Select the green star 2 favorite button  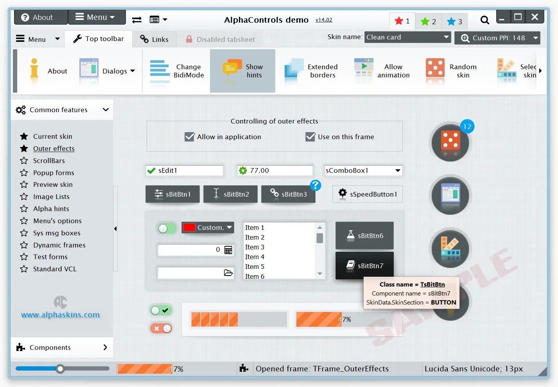428,21
